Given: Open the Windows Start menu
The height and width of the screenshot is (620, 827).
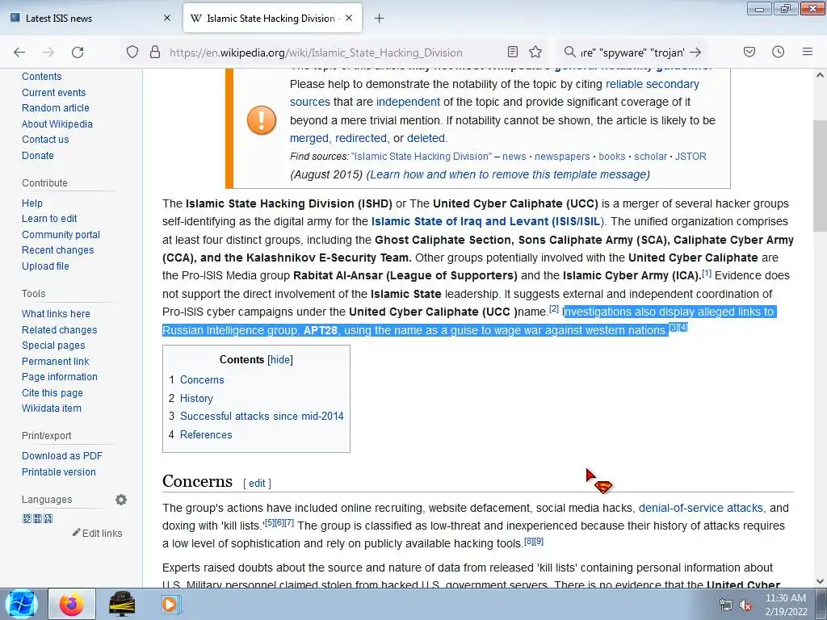Looking at the screenshot, I should tap(21, 604).
